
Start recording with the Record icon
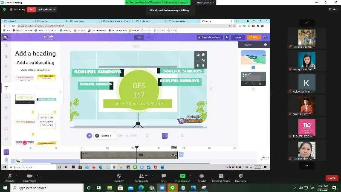click(x=202, y=176)
